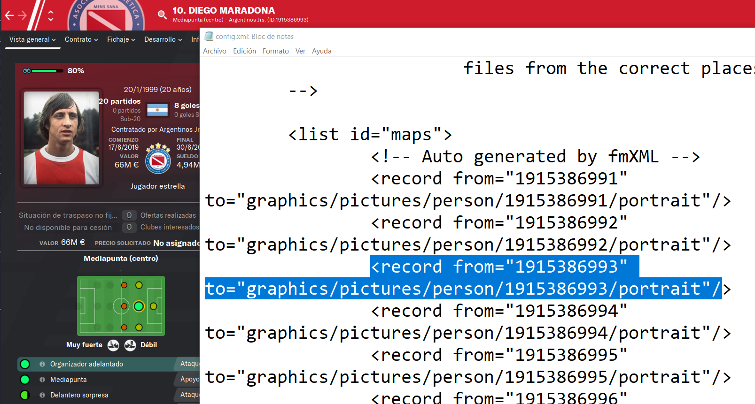The image size is (755, 404).
Task: Click the Argentina flag icon
Action: [x=157, y=110]
